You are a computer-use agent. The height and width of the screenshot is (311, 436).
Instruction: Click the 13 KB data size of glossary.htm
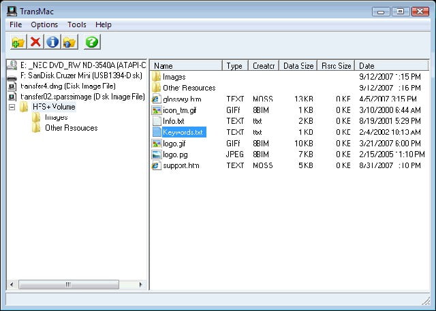point(304,99)
